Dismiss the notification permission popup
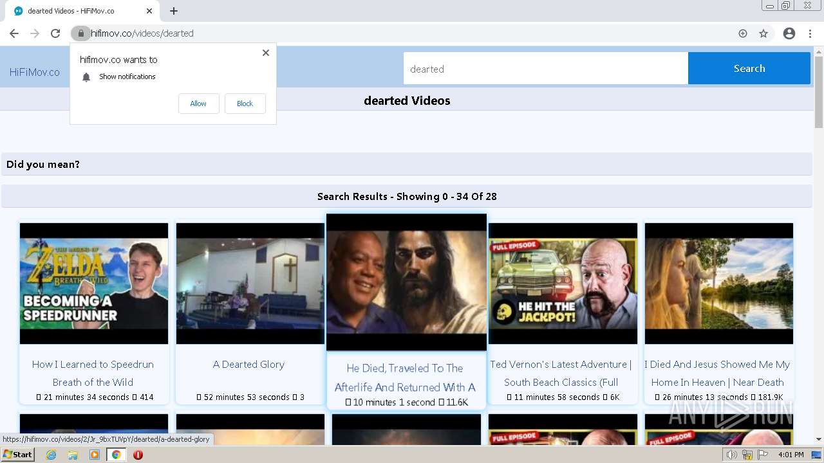This screenshot has width=824, height=463. pyautogui.click(x=266, y=53)
